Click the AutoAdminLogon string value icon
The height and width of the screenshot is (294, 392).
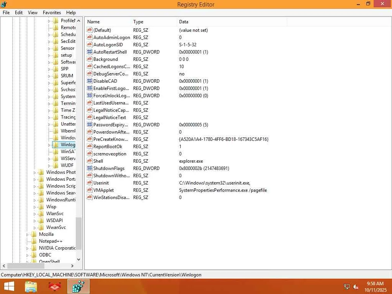[x=89, y=37]
